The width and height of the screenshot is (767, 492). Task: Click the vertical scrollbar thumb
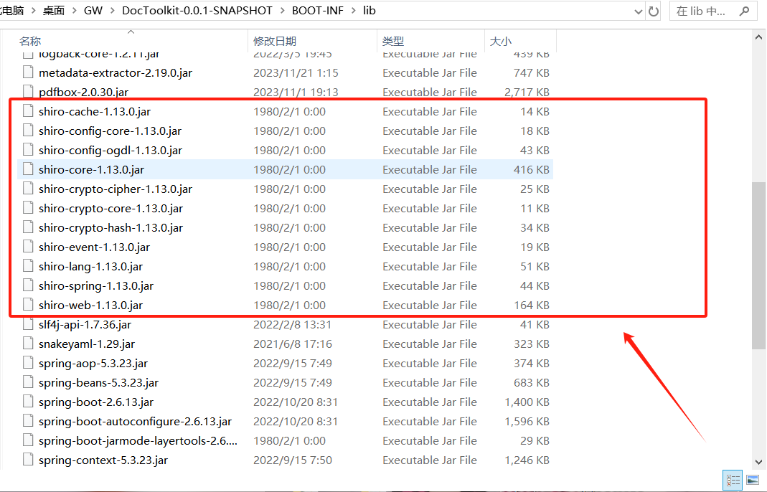(758, 265)
